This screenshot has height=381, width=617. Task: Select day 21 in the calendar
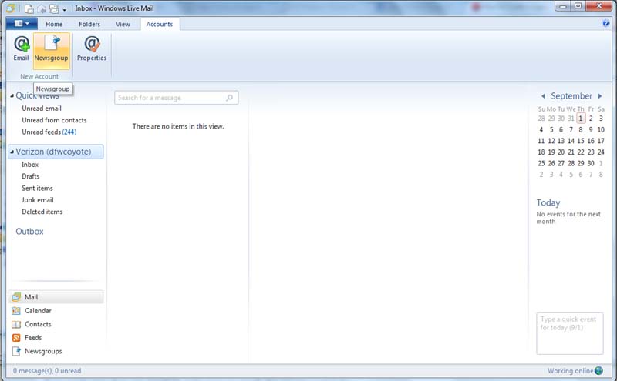[x=571, y=152]
